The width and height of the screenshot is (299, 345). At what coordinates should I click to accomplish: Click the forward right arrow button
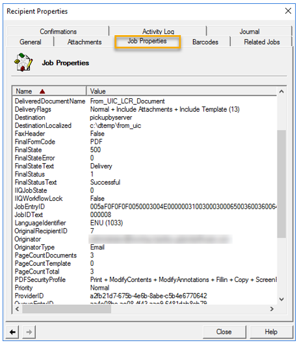pos(29,332)
